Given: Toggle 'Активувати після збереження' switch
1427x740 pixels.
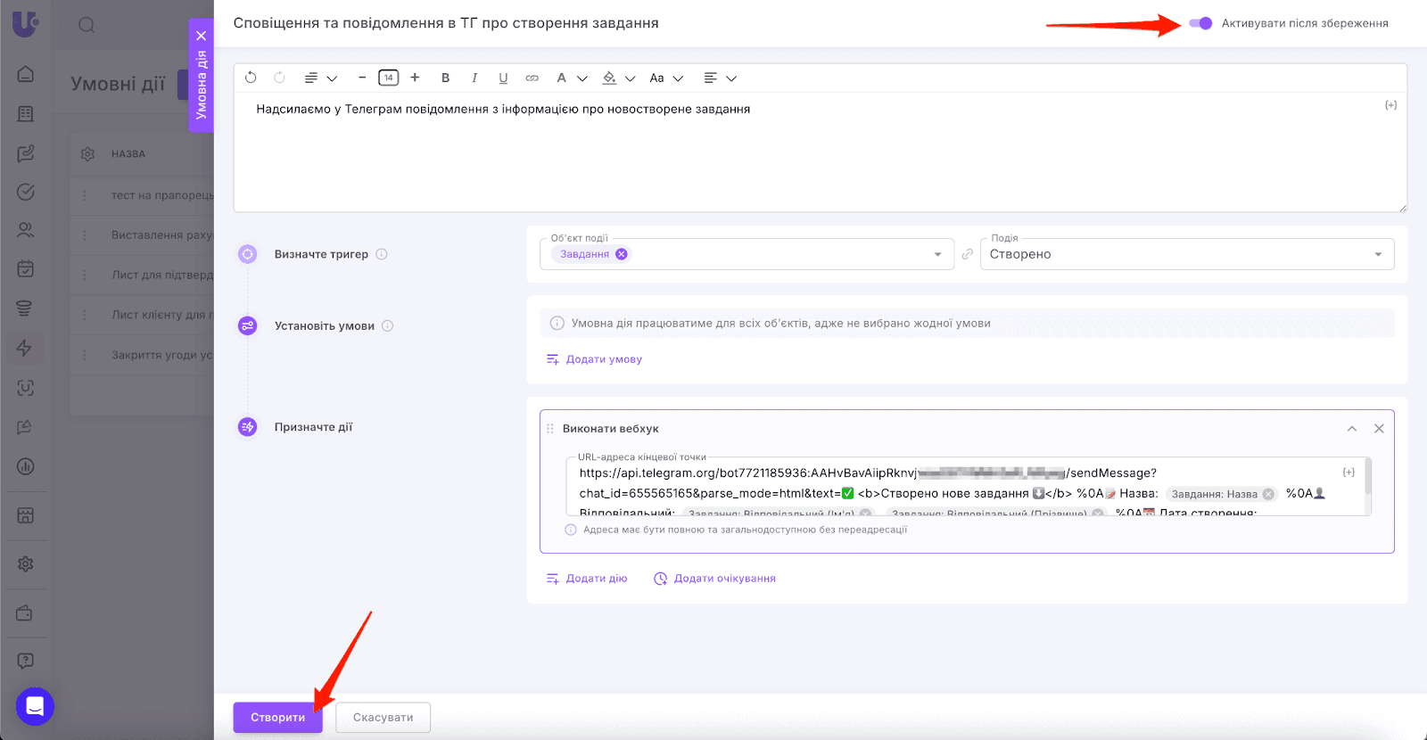Looking at the screenshot, I should (1200, 23).
